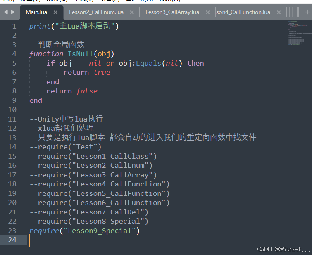This screenshot has width=312, height=255.
Task: Click commented require Lesson3_CallArray line
Action: tap(93, 175)
